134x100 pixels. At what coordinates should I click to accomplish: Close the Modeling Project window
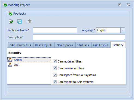(x=128, y=5)
